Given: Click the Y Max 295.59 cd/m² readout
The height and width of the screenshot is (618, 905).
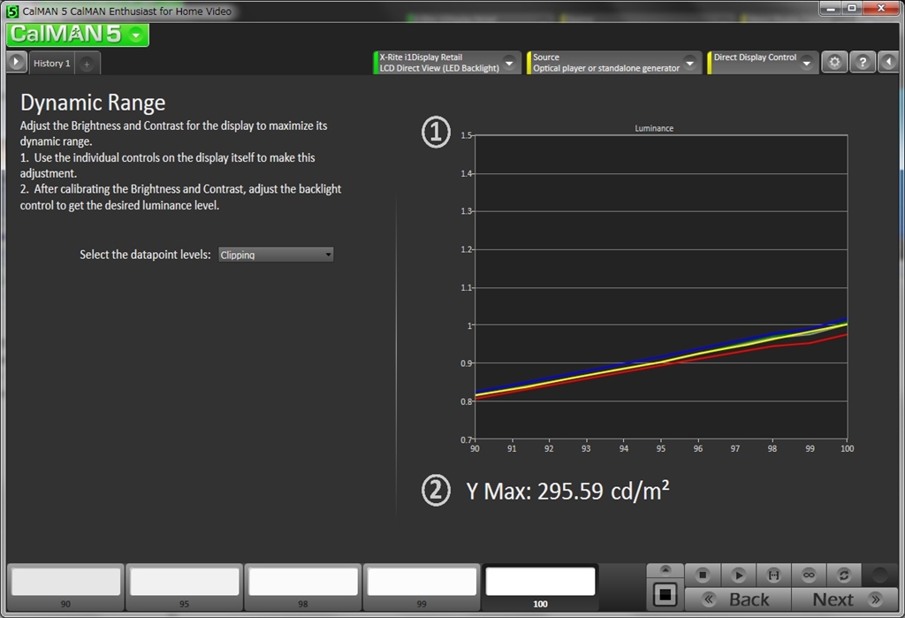Looking at the screenshot, I should pos(568,492).
